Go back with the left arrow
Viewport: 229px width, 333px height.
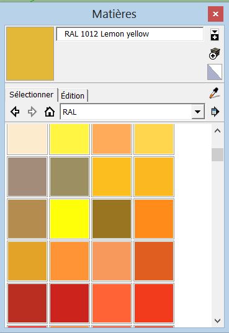click(15, 112)
